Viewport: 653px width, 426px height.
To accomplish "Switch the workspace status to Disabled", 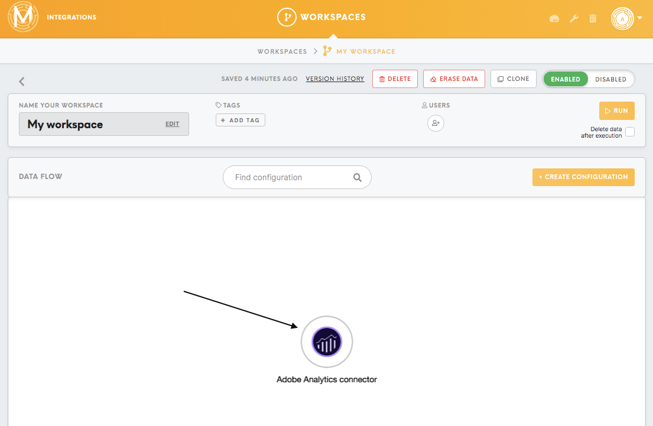I will pyautogui.click(x=610, y=79).
